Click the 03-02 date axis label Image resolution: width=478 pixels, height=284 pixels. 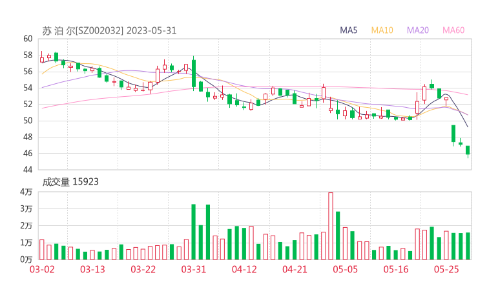(42, 269)
